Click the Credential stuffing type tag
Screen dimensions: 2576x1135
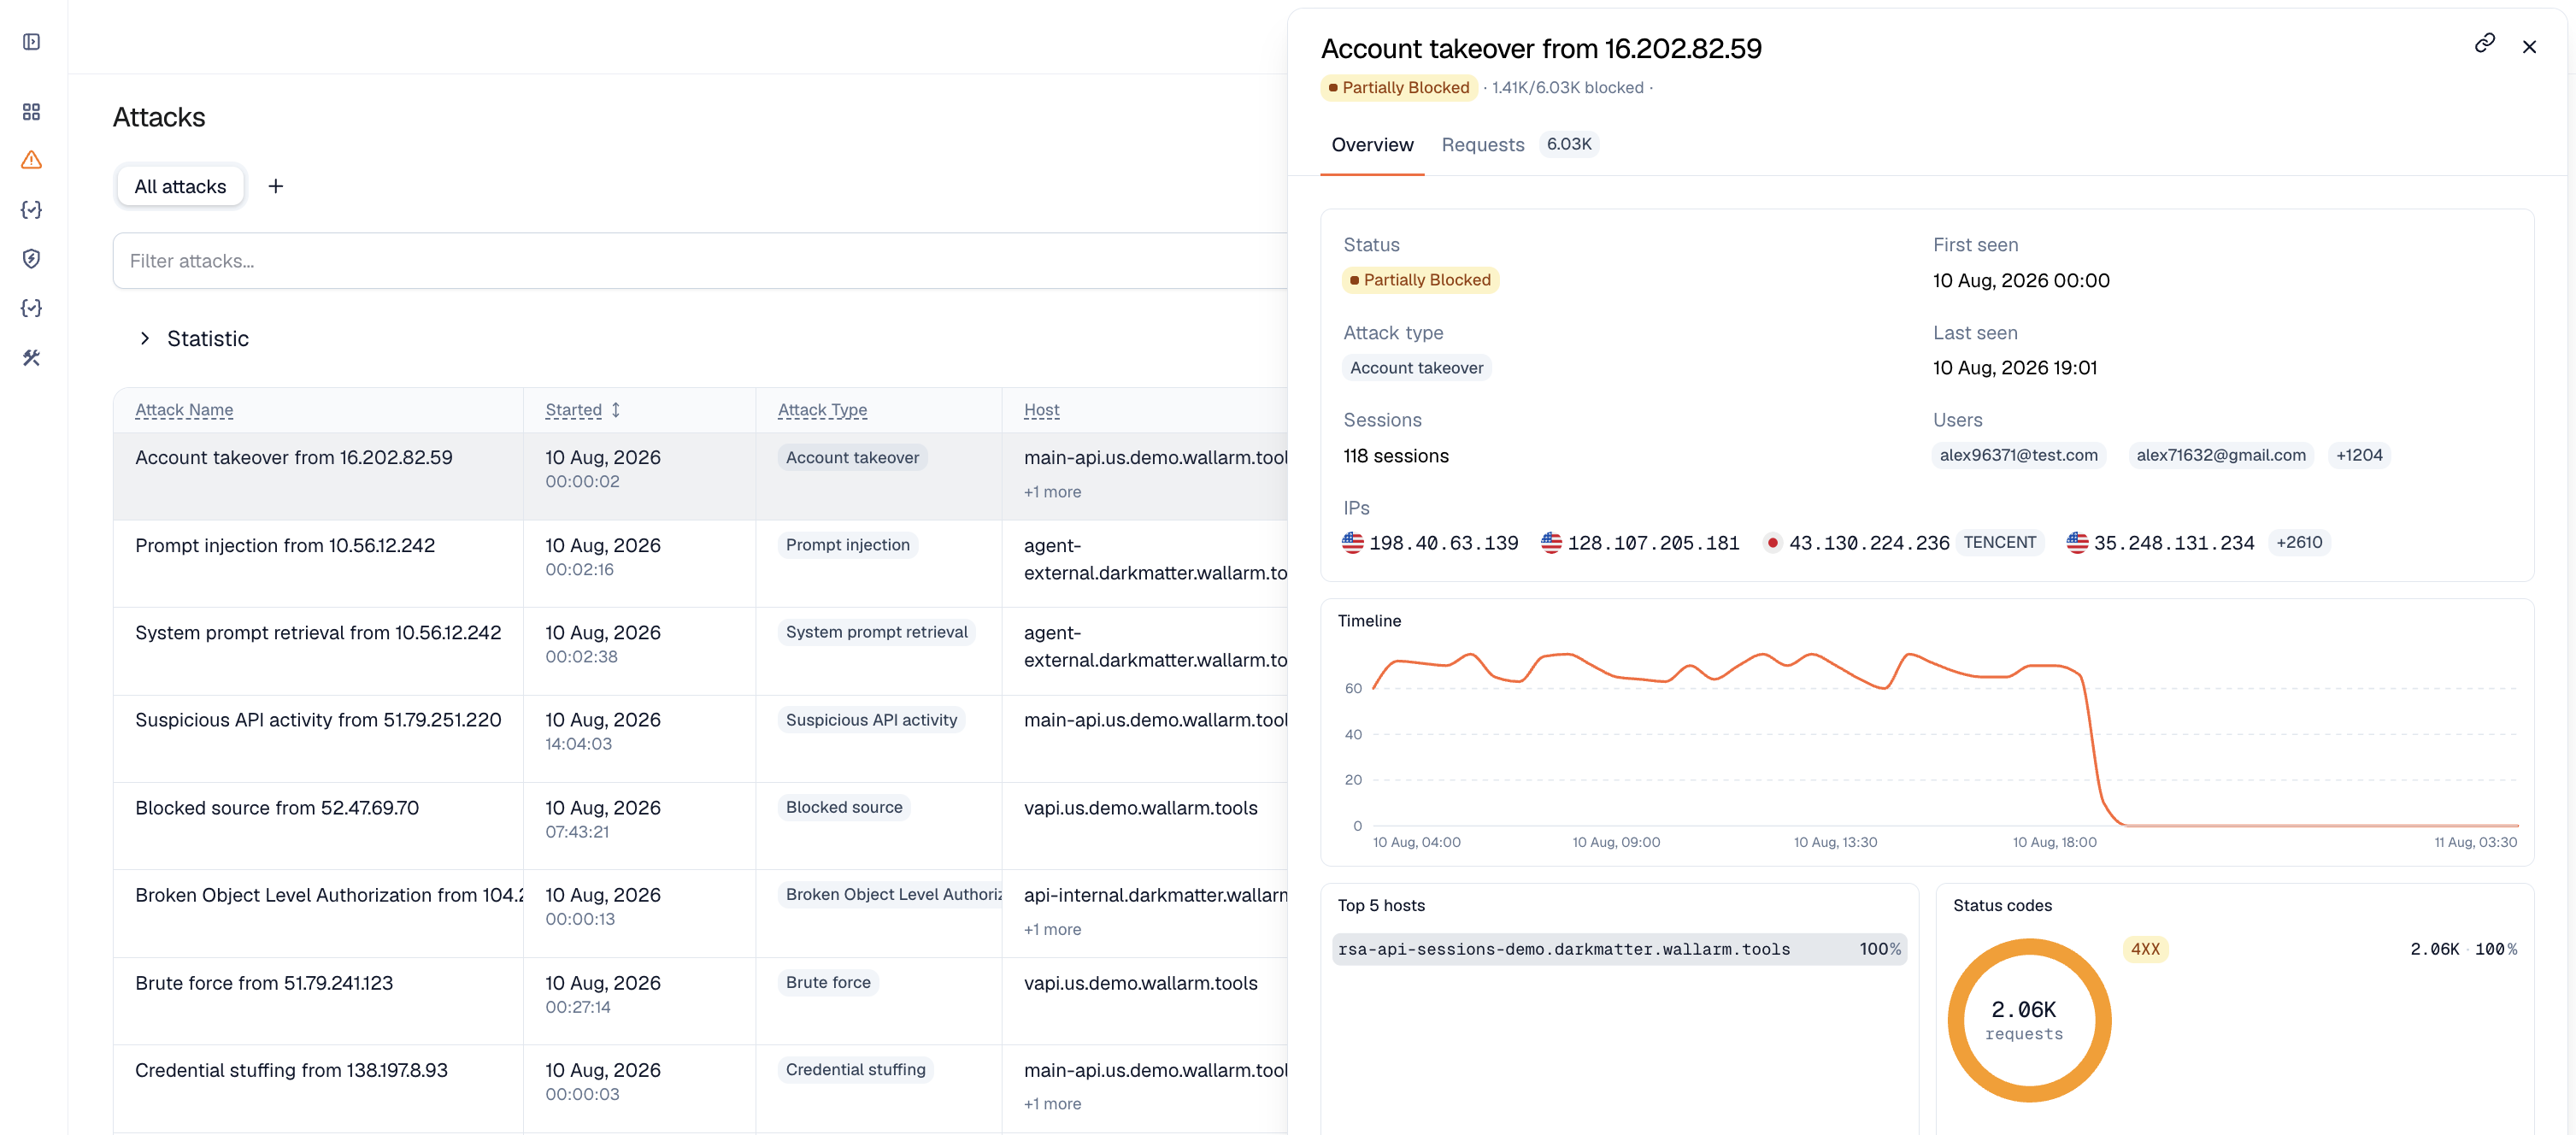click(x=855, y=1070)
